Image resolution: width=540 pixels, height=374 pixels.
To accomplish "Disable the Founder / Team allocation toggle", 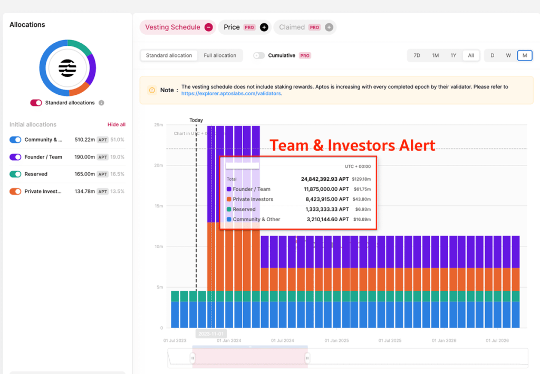I will pyautogui.click(x=15, y=157).
